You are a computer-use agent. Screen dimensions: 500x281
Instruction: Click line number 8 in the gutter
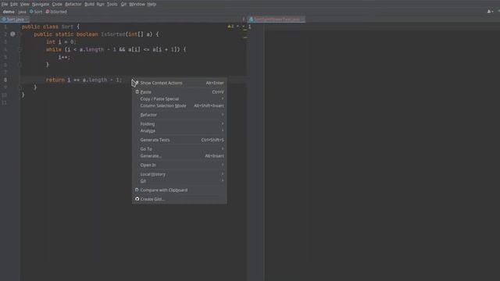5,80
